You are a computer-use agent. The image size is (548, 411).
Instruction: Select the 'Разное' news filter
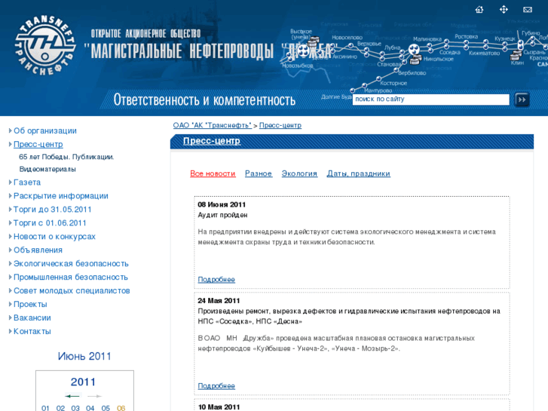[x=259, y=173]
